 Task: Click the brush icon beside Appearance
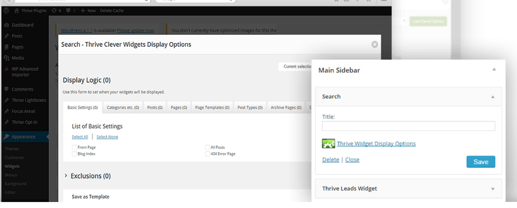pos(6,137)
